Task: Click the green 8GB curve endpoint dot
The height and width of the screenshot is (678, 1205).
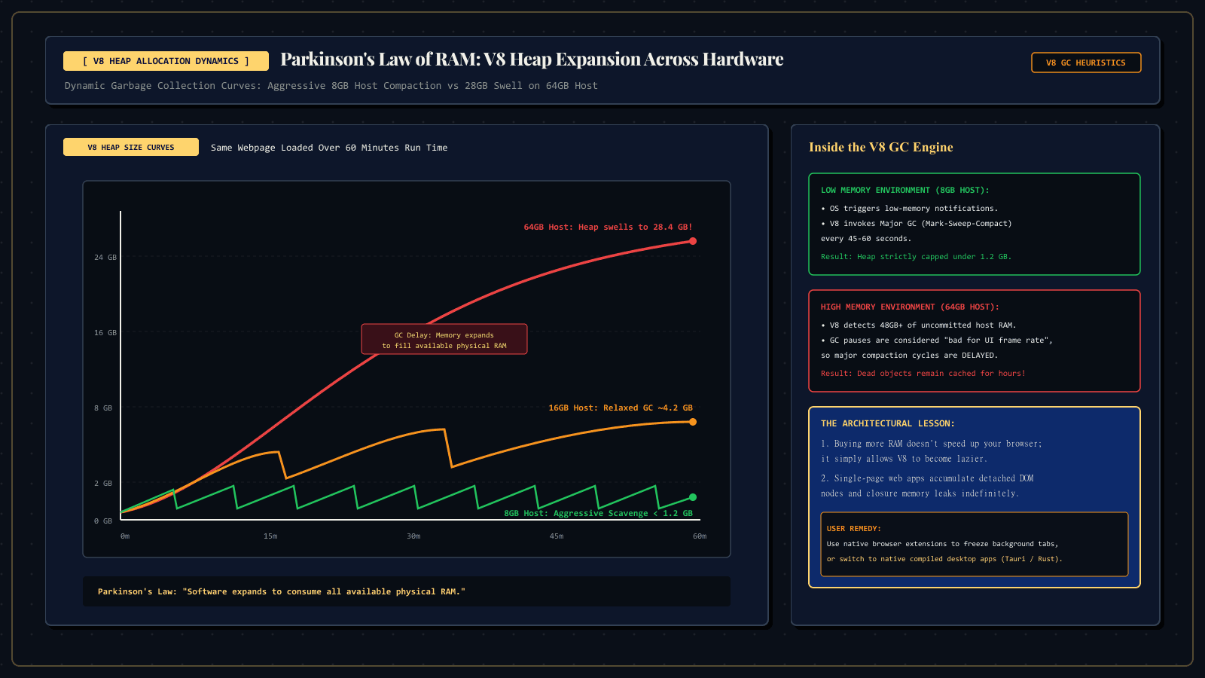Action: (x=693, y=497)
